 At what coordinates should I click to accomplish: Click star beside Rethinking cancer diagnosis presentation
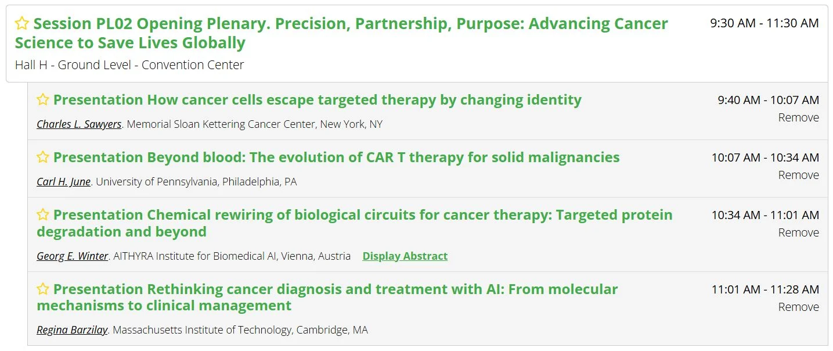coord(43,289)
